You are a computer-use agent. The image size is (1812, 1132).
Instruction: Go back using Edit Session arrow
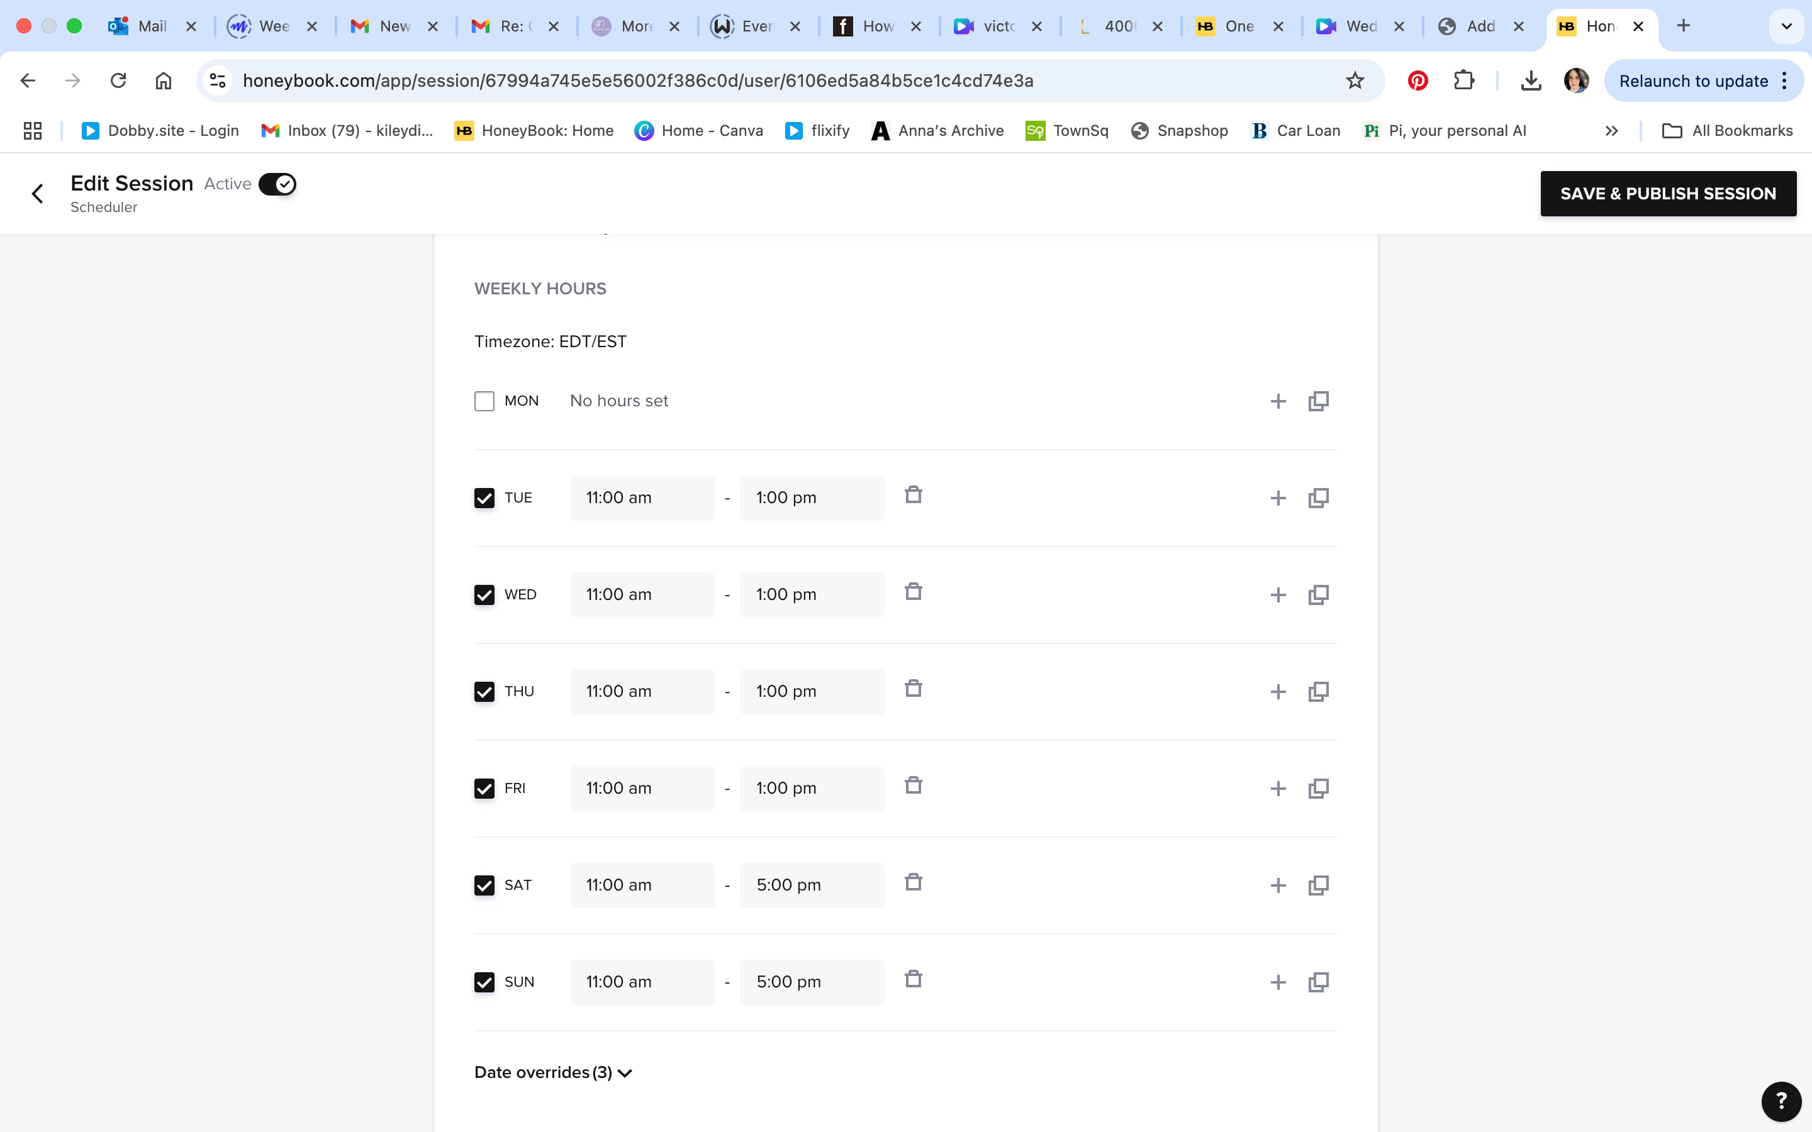[x=38, y=194]
